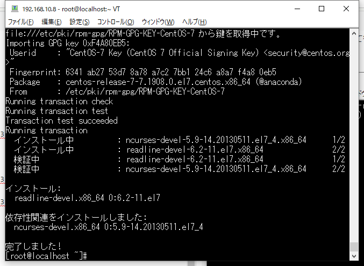Image resolution: width=364 pixels, height=266 pixels.
Task: Open the コントロール(O) menu
Action: point(116,22)
